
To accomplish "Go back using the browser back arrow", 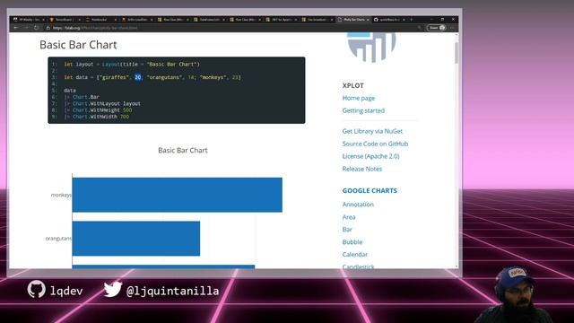I will click(16, 28).
